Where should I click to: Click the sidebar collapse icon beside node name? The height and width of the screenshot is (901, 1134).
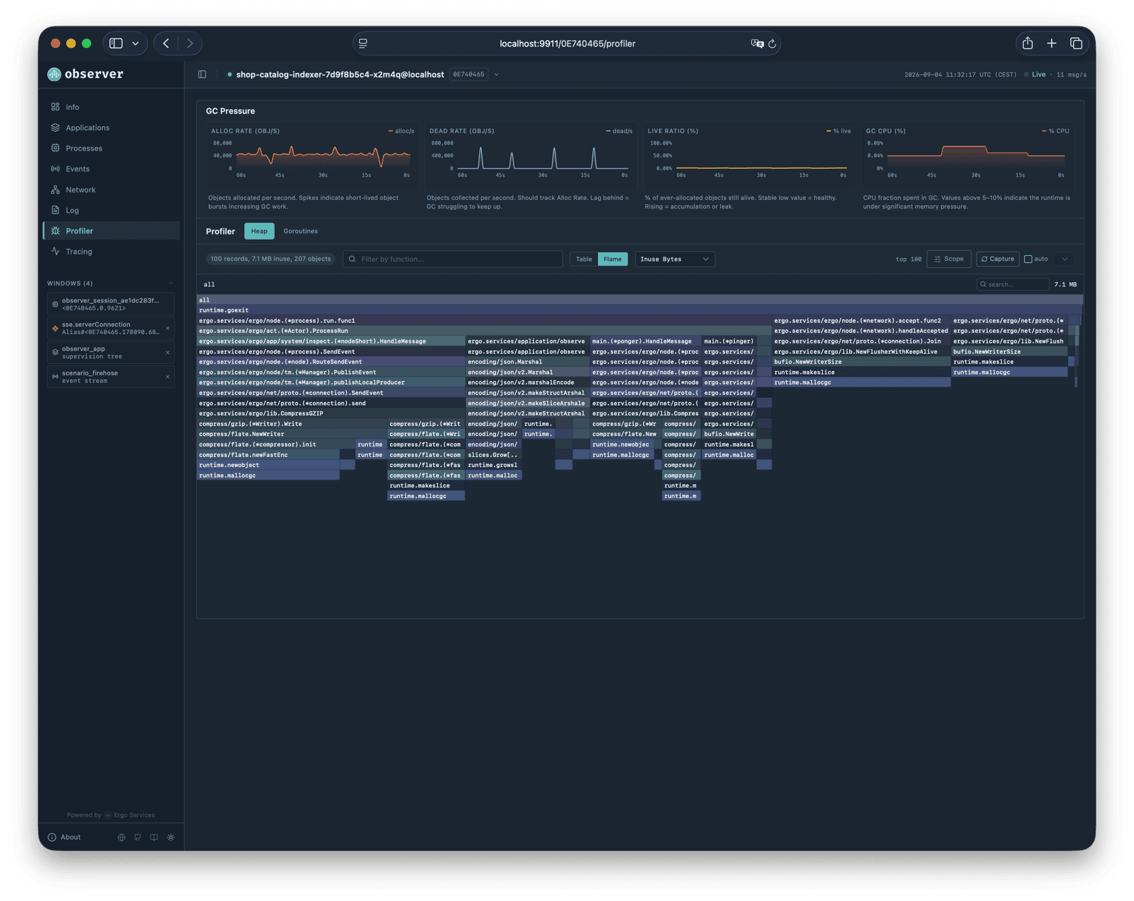(202, 74)
